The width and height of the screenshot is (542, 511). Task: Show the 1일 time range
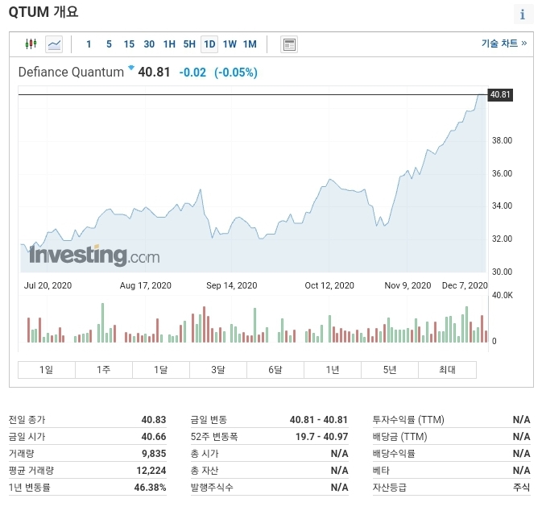pos(47,370)
